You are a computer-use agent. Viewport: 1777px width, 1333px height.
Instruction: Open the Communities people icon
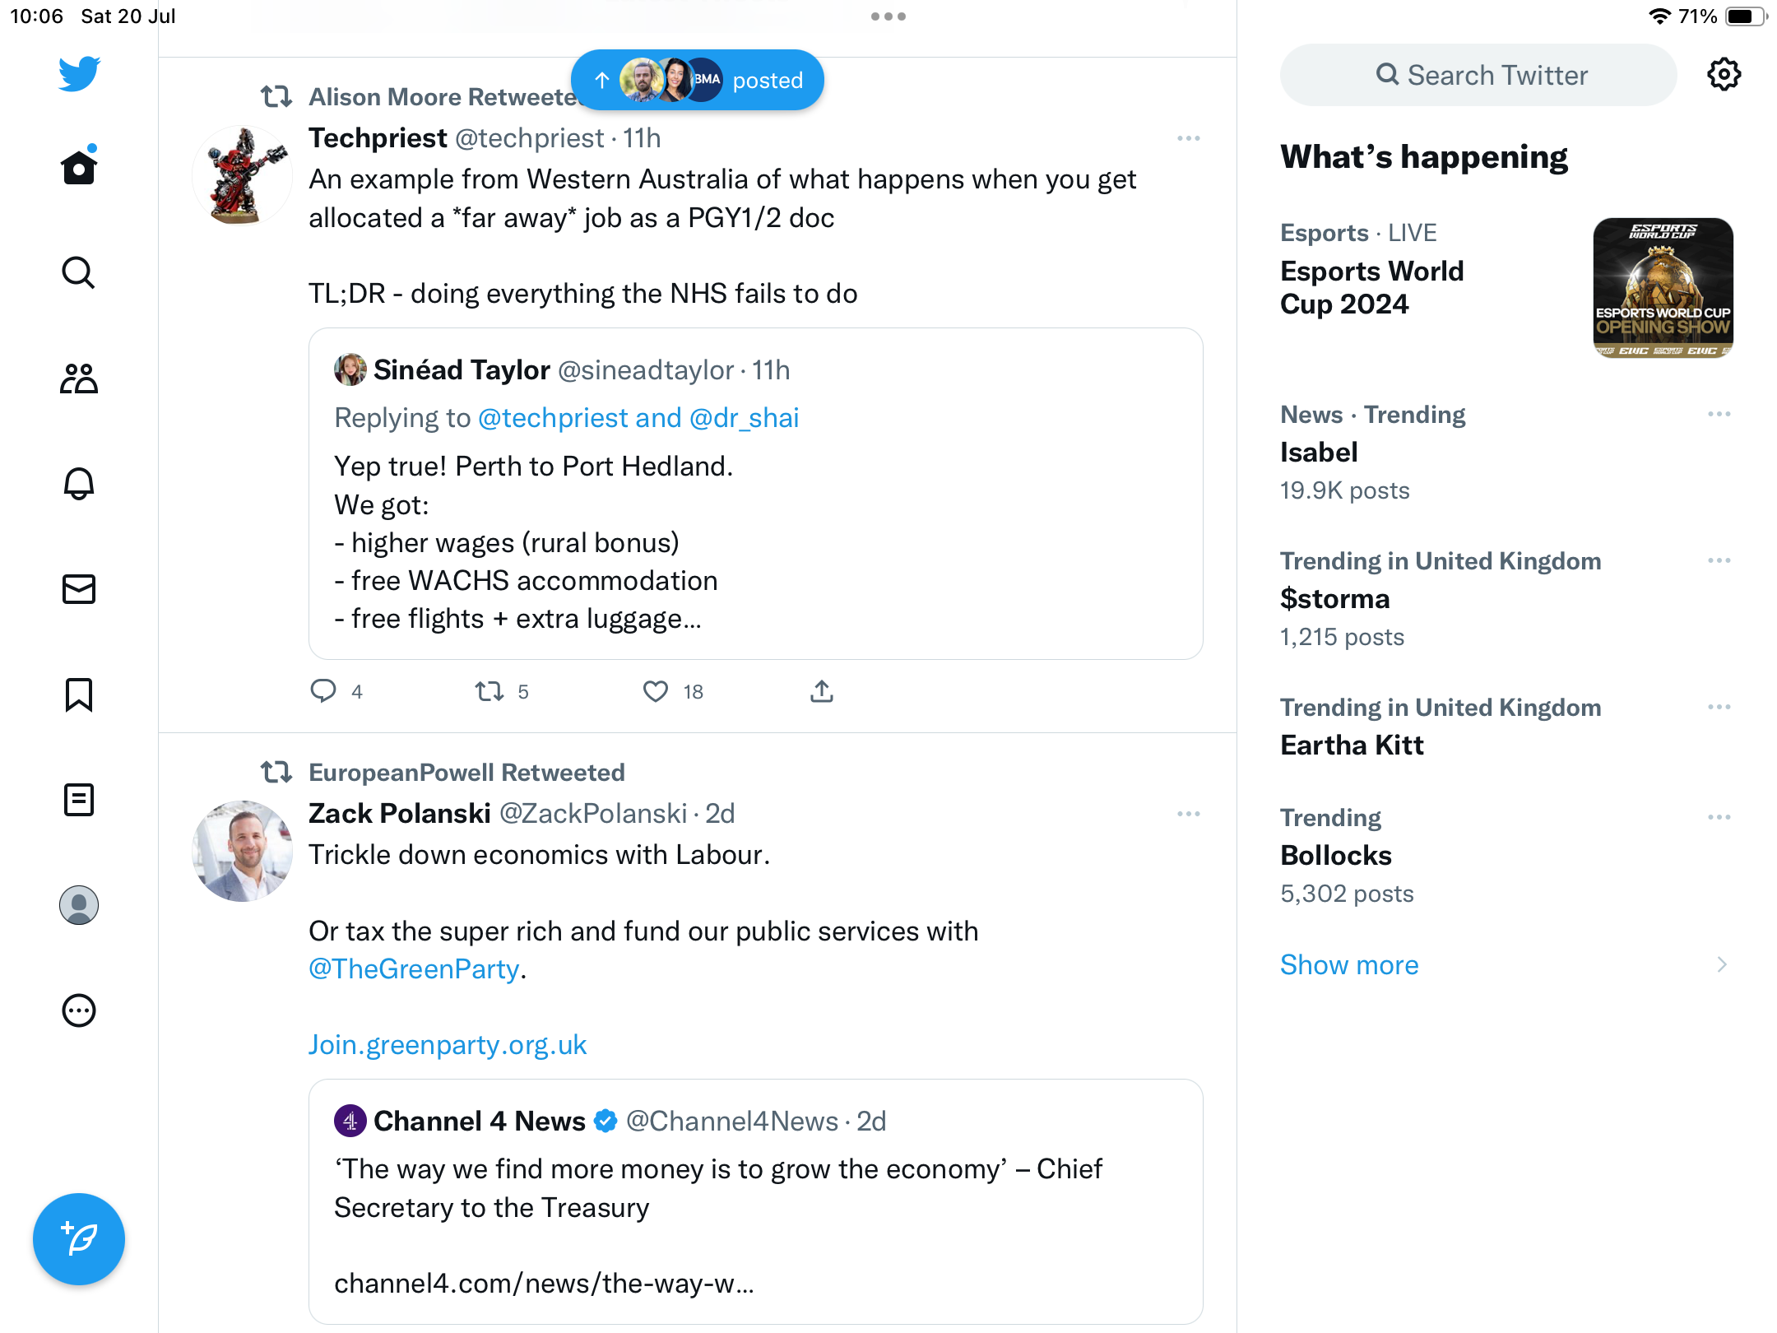[x=79, y=379]
